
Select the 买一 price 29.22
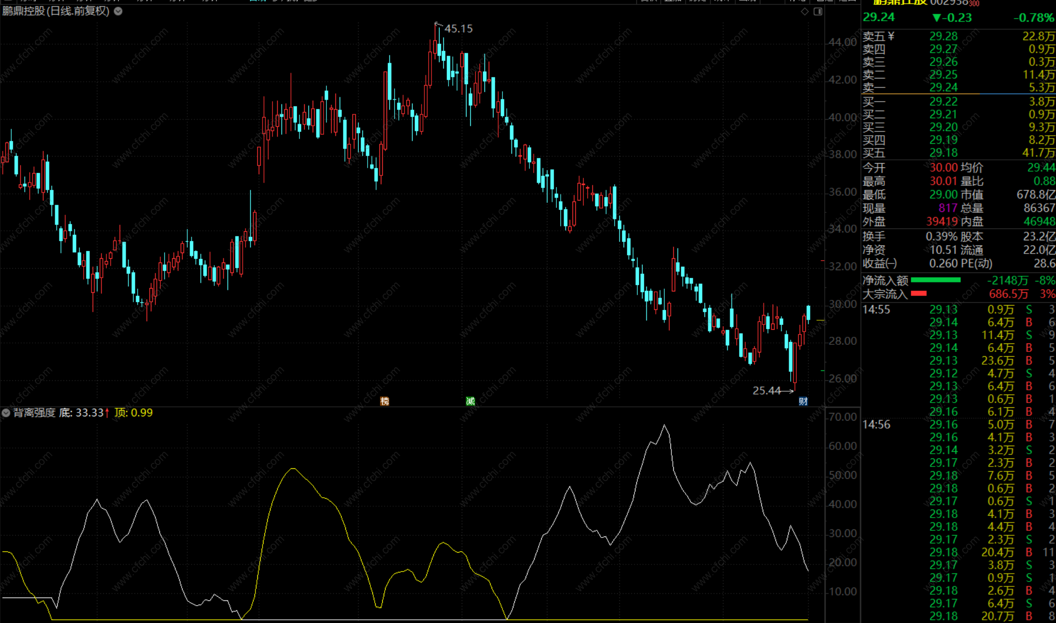click(x=943, y=102)
